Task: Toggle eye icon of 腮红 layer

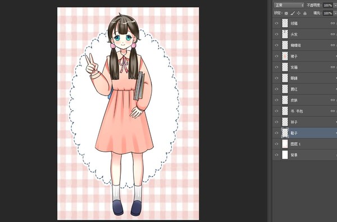Action: click(276, 89)
